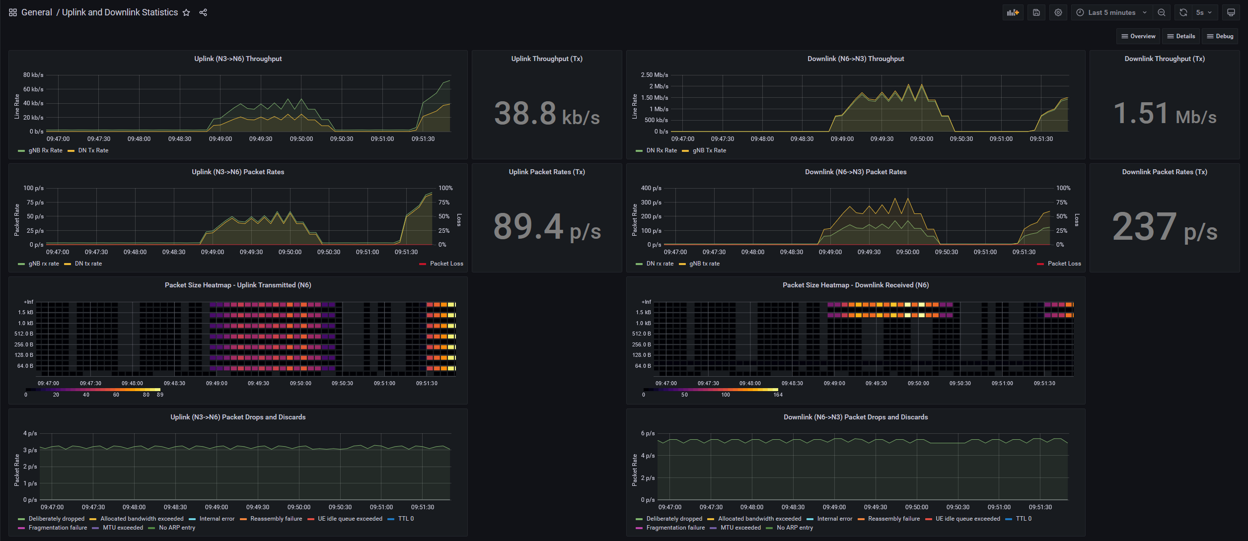Click the search magnifier icon
Image resolution: width=1248 pixels, height=541 pixels.
click(x=1165, y=12)
